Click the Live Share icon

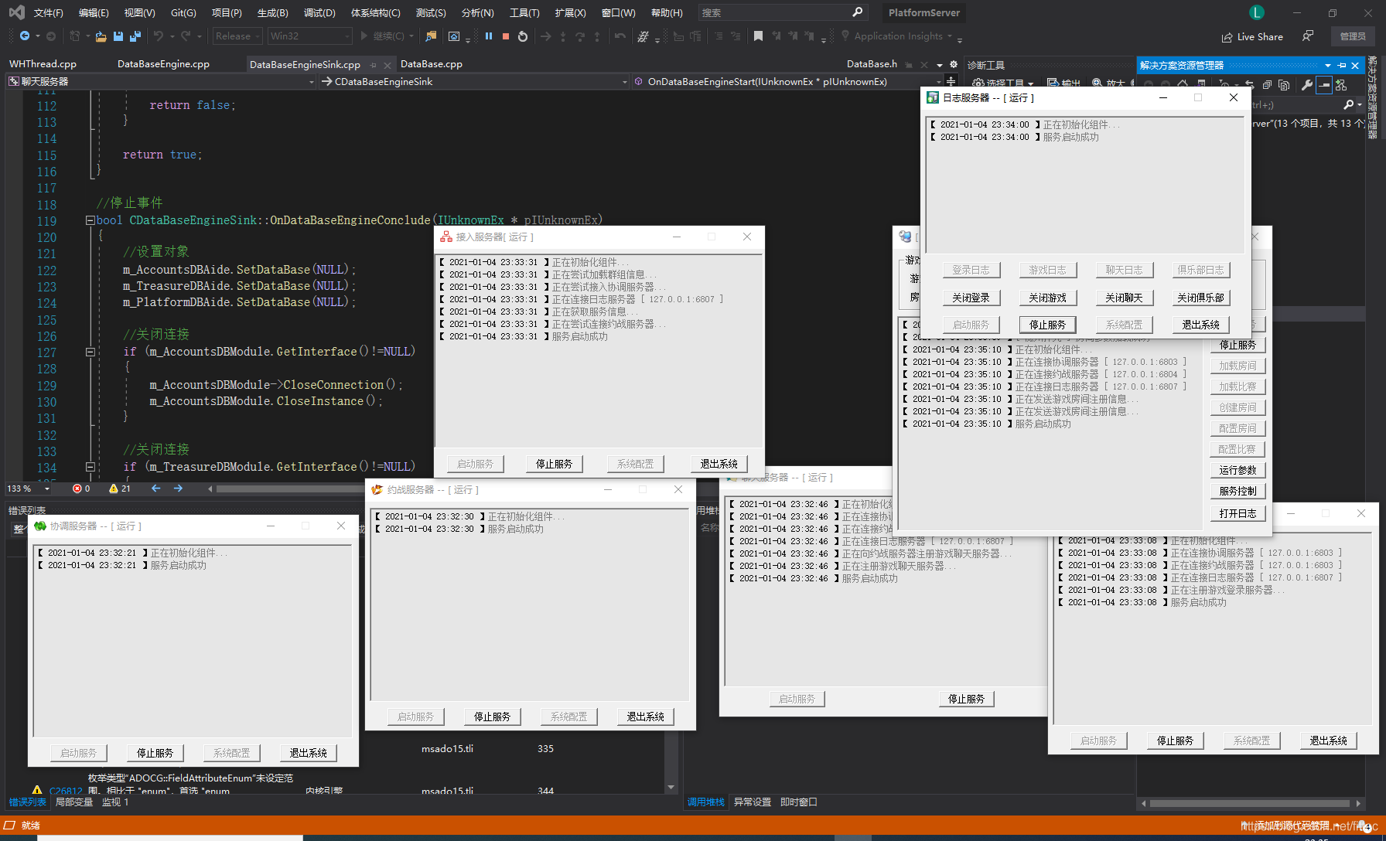tap(1227, 37)
